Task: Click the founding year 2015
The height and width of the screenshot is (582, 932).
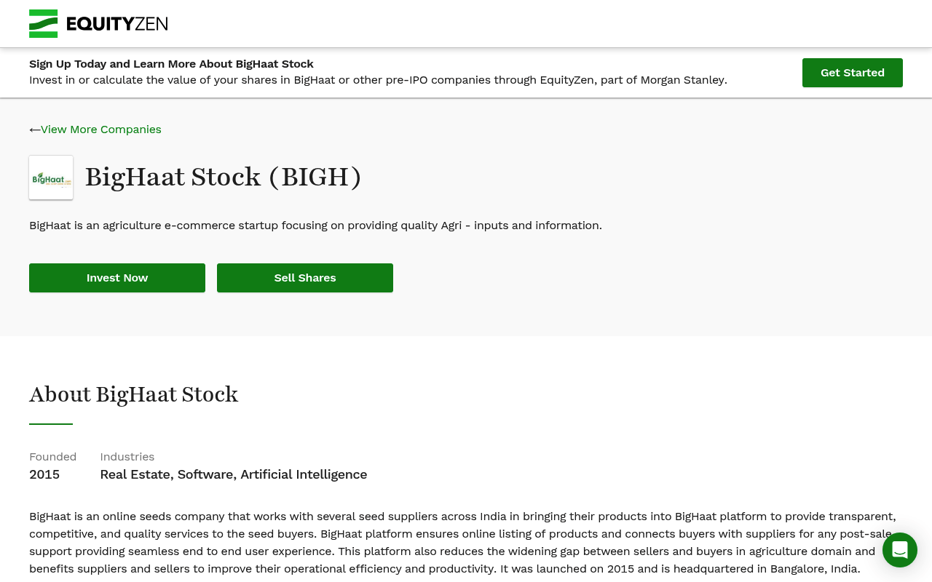Action: pos(44,474)
